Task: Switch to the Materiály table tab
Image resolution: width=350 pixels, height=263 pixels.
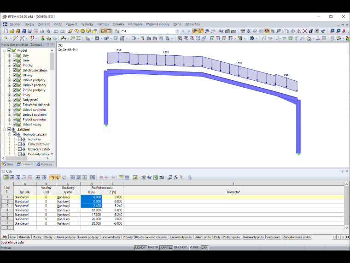Action: pyautogui.click(x=24, y=237)
